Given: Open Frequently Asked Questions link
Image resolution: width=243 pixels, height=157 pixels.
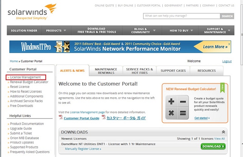Looking at the screenshot, I should pos(30,152).
